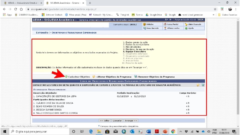Image resolution: width=240 pixels, height=135 pixels.
Task: Click the address bar URL
Action: tap(64, 9)
